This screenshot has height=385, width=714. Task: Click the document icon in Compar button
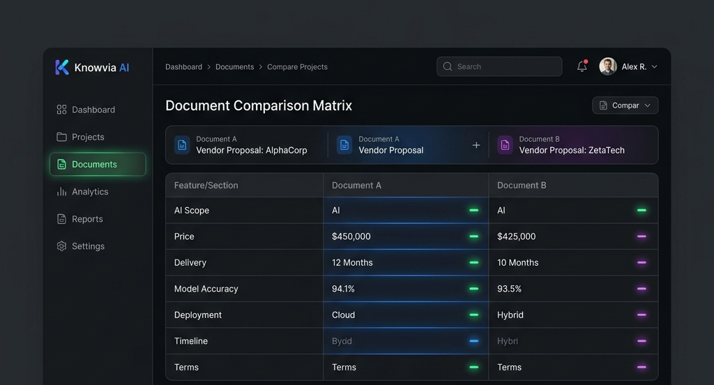click(603, 105)
